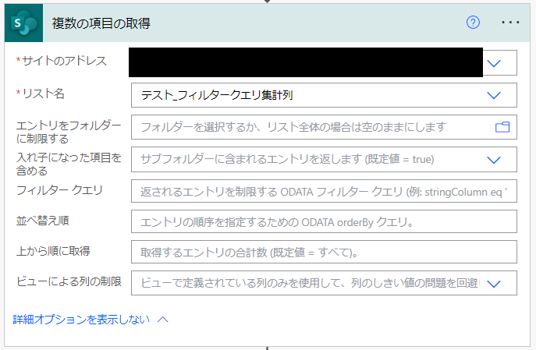The width and height of the screenshot is (536, 350).
Task: Click the SharePoint icon of the action card
Action: point(23,23)
